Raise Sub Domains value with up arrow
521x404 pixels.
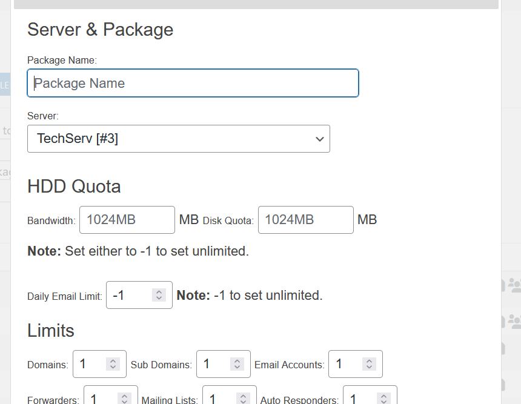coord(237,361)
